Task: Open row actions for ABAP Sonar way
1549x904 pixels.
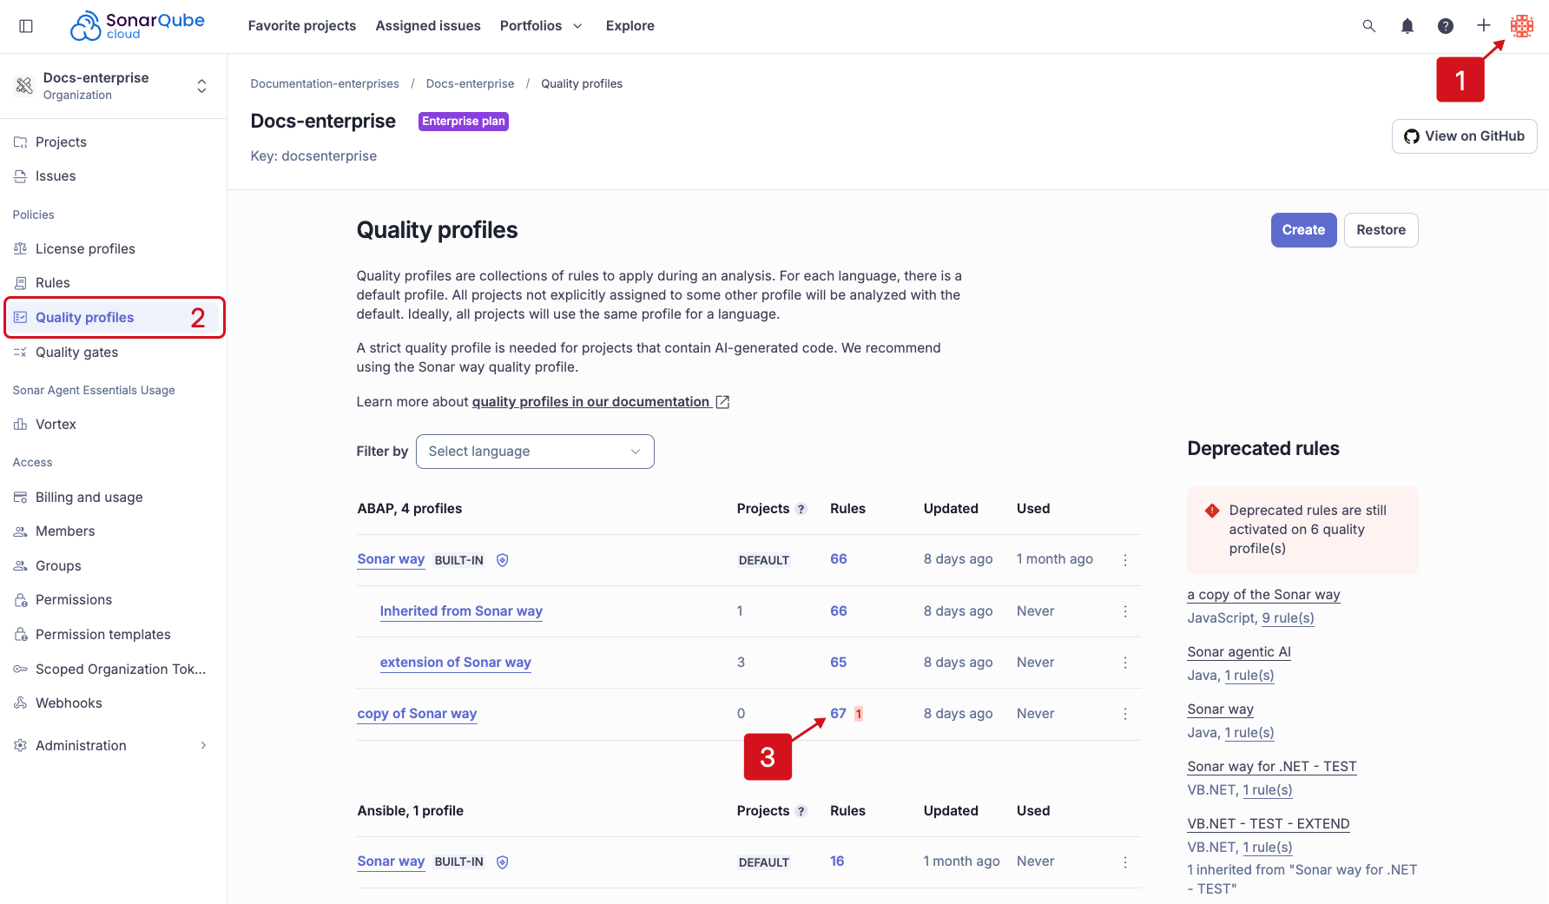Action: click(1125, 560)
